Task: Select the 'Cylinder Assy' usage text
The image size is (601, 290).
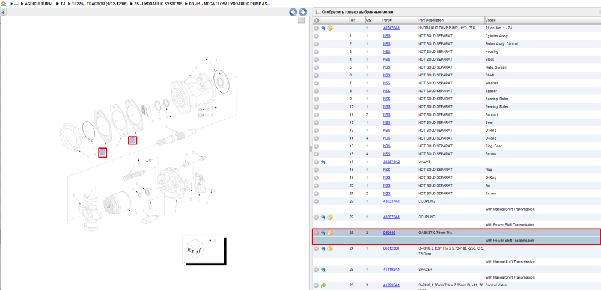Action: click(x=496, y=36)
